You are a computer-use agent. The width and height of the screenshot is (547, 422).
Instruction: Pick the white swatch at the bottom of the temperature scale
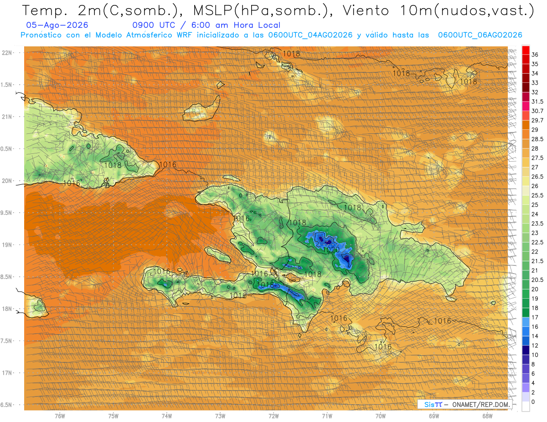click(526, 406)
